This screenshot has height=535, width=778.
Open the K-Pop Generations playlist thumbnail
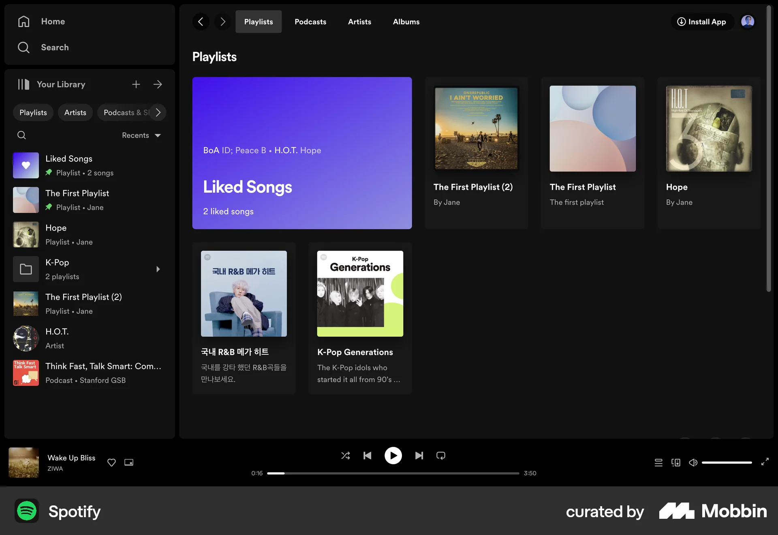pyautogui.click(x=360, y=294)
